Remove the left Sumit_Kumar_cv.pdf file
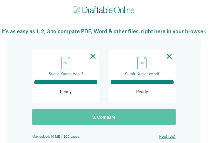209x143 pixels. coord(93,56)
